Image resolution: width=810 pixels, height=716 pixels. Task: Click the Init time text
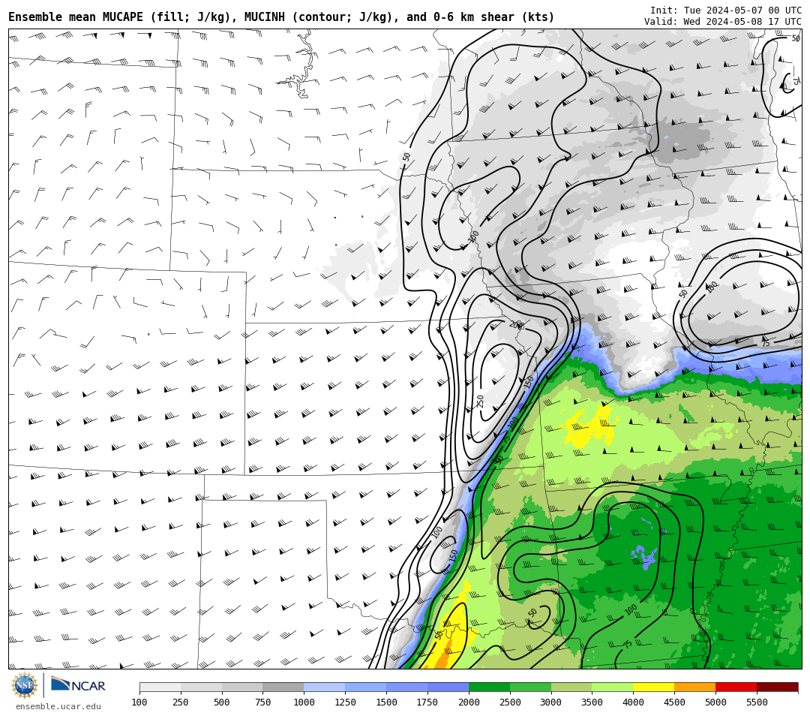pyautogui.click(x=726, y=11)
